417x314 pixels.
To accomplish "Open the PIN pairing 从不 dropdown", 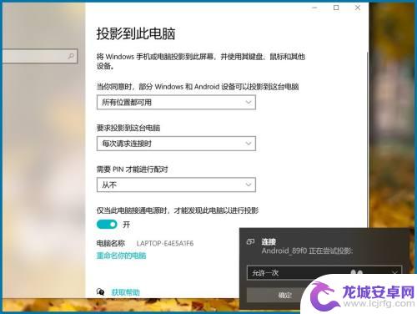I will pyautogui.click(x=176, y=185).
